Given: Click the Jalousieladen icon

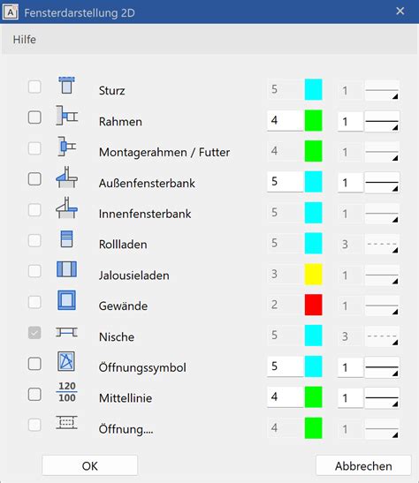Looking at the screenshot, I should click(x=66, y=269).
